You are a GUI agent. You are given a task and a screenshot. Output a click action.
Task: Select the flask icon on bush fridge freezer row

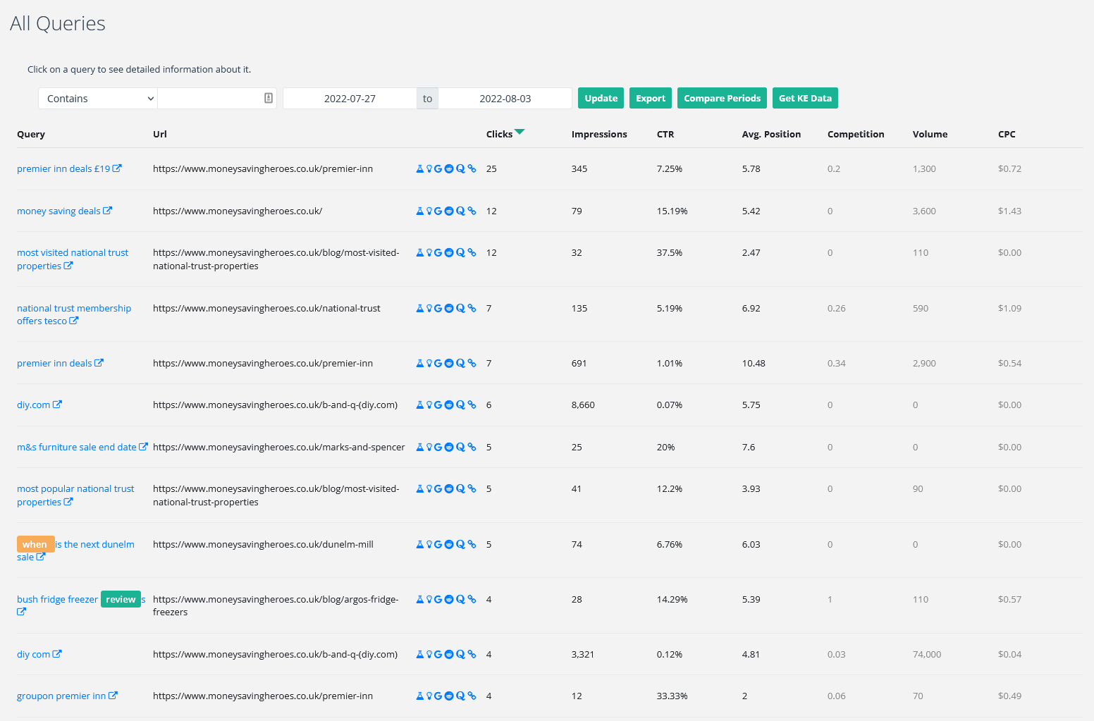coord(420,599)
